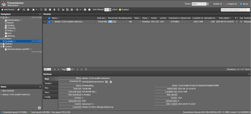Viewport: 251px width, 114px height.
Task: Click the round minus icon in the Status panel
Action: tap(40, 108)
